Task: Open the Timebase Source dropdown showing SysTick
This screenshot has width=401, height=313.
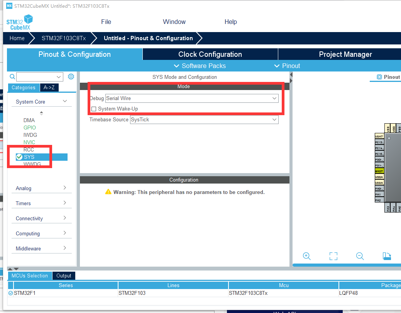Action: coord(204,120)
